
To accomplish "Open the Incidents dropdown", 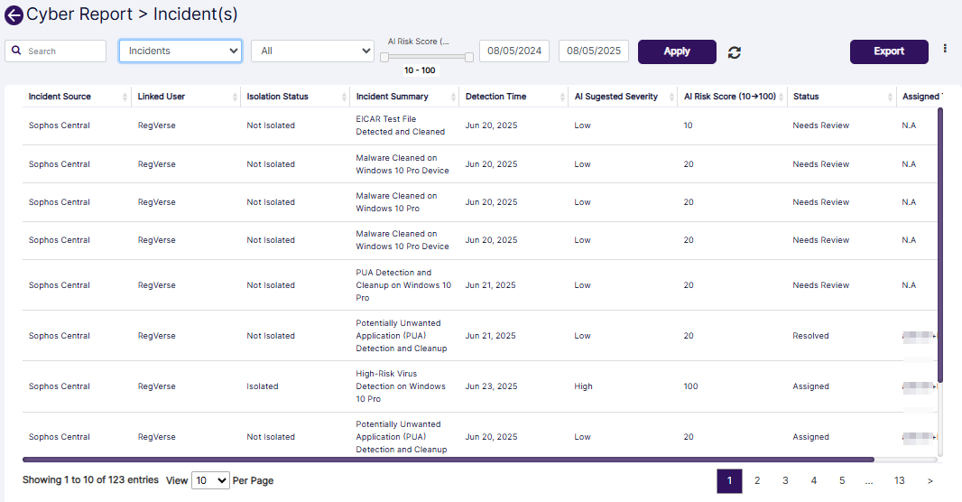I will coord(180,51).
